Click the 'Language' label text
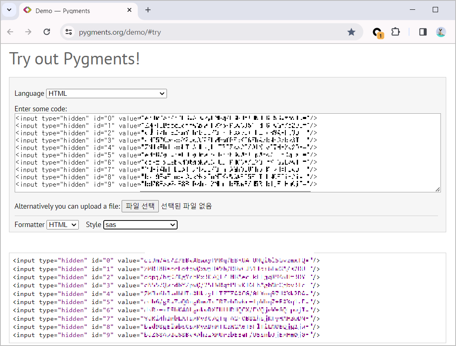 29,93
